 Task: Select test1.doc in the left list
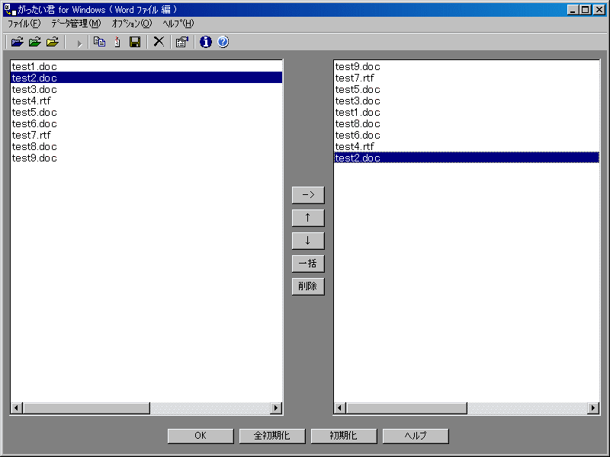146,66
